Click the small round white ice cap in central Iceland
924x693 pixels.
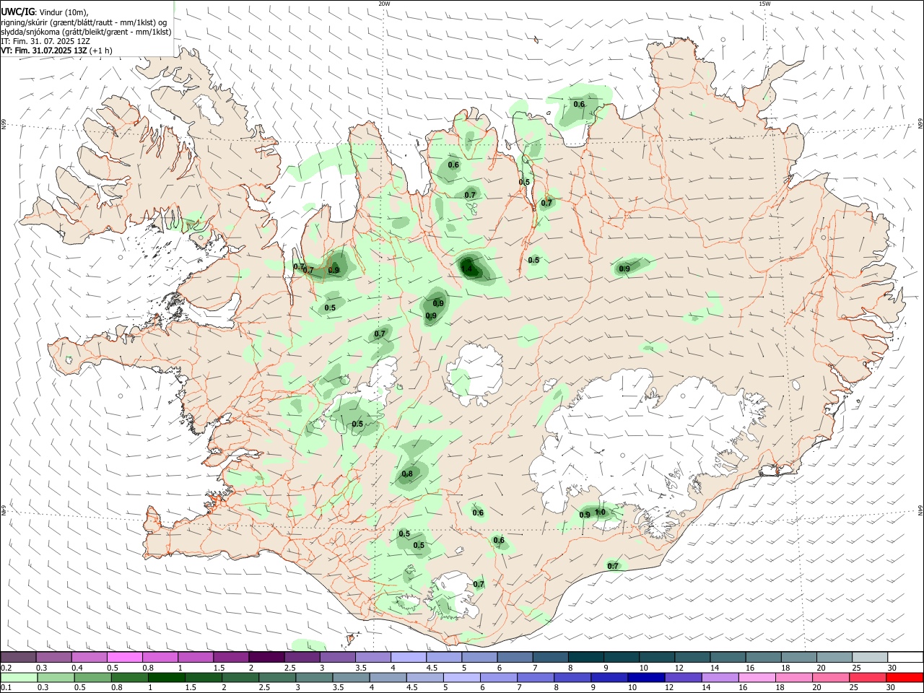(474, 375)
